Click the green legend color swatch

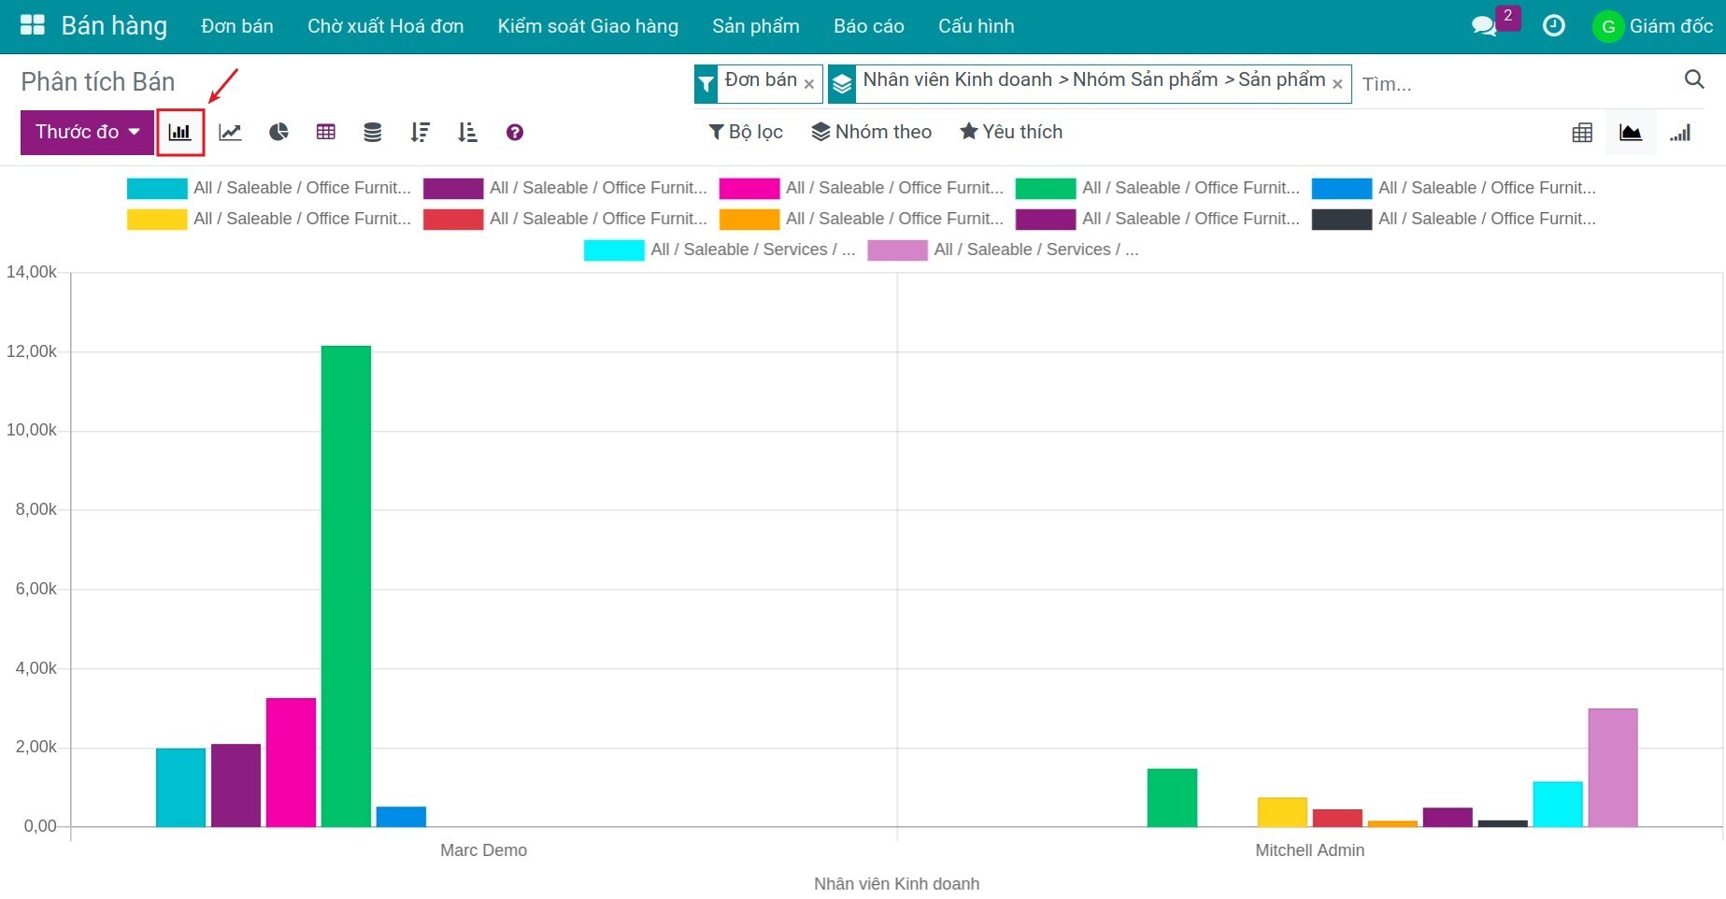[x=1045, y=189]
